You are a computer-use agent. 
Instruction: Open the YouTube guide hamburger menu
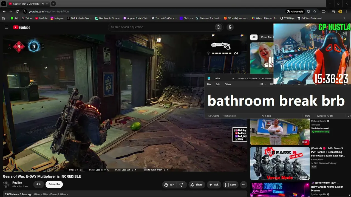click(x=7, y=27)
